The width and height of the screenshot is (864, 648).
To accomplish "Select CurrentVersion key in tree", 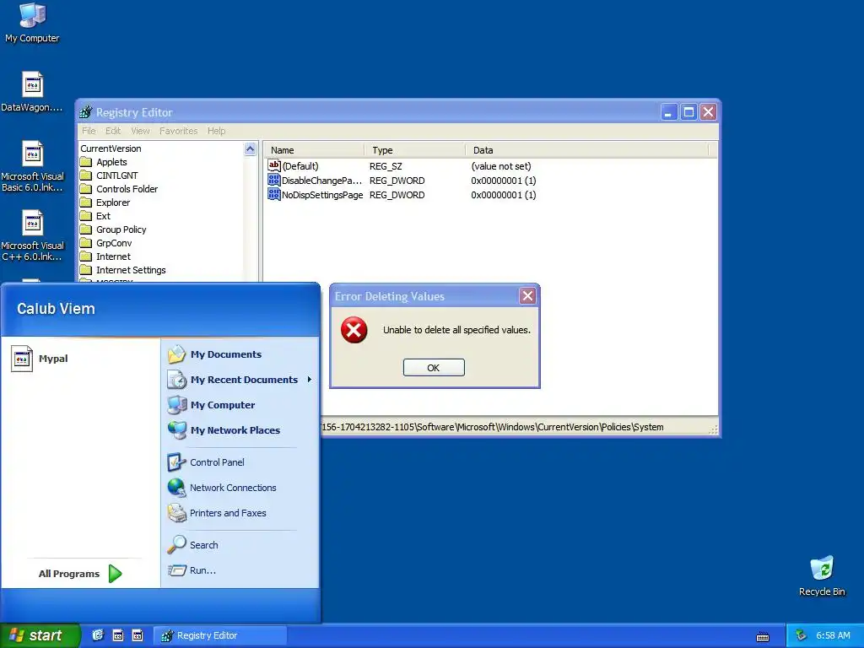I will (111, 148).
